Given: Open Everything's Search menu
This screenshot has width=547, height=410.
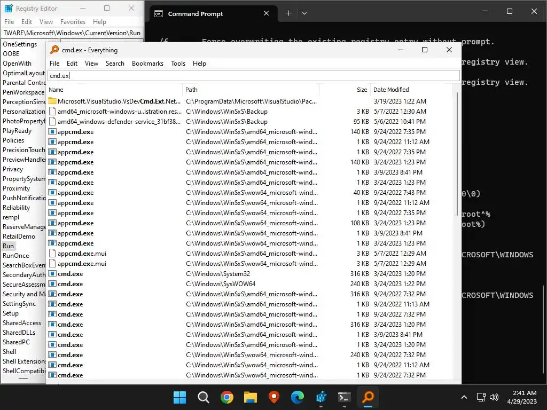Looking at the screenshot, I should point(115,64).
